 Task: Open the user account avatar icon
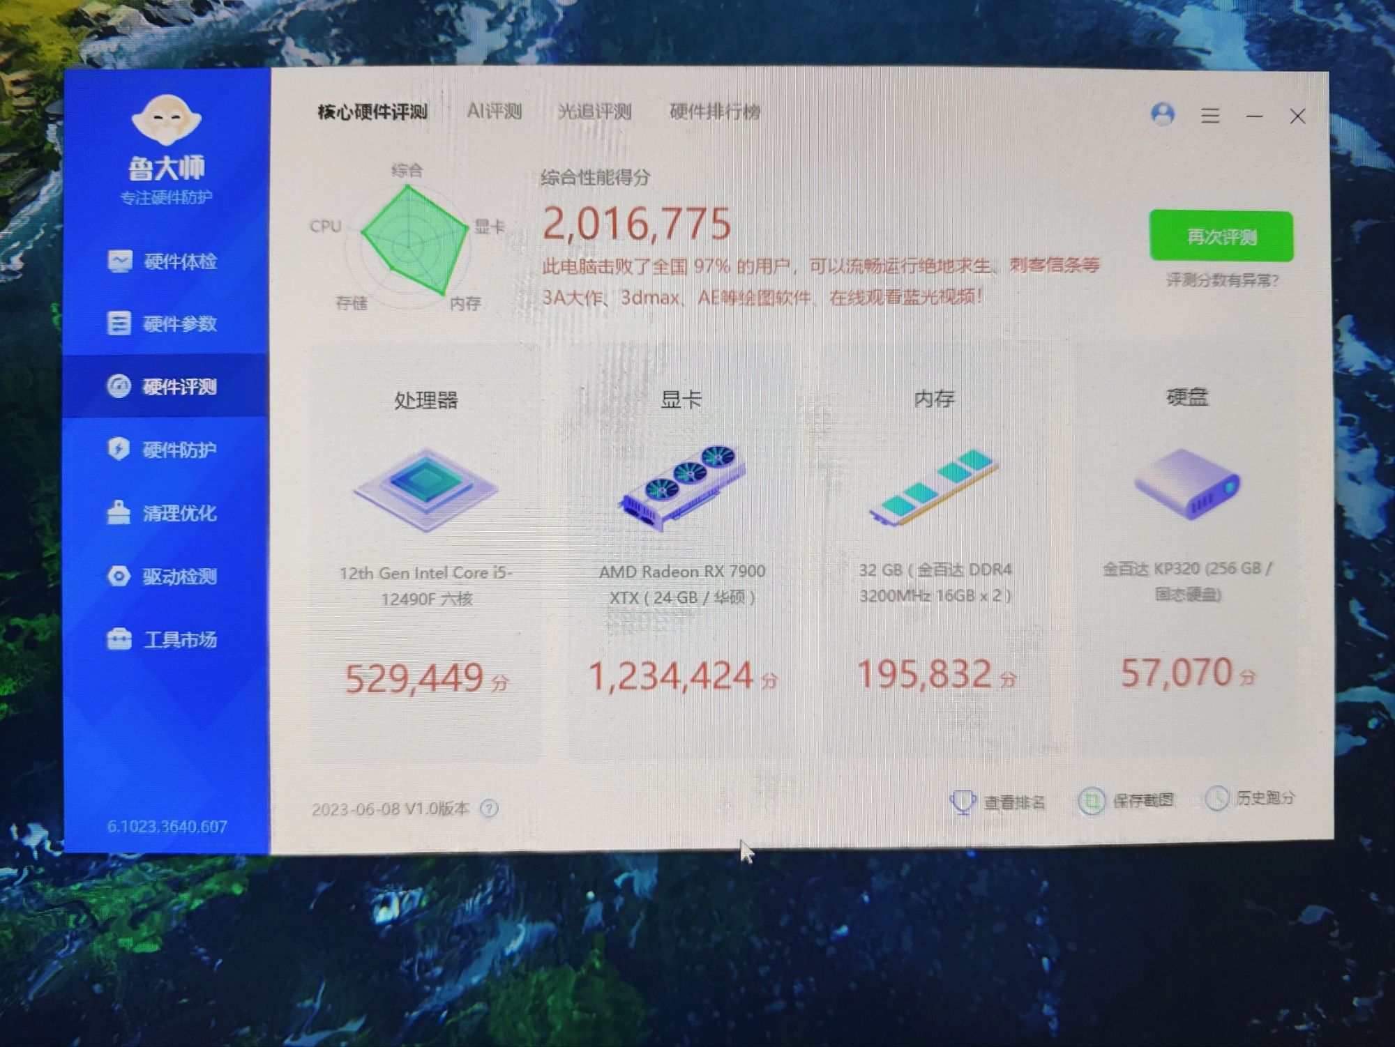point(1163,114)
